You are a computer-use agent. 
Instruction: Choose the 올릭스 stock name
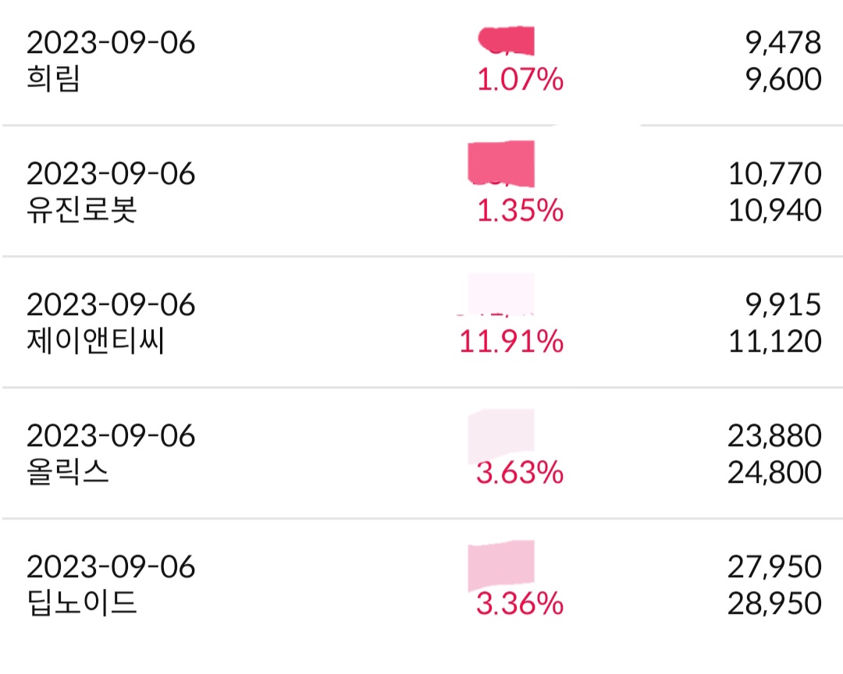coord(68,473)
